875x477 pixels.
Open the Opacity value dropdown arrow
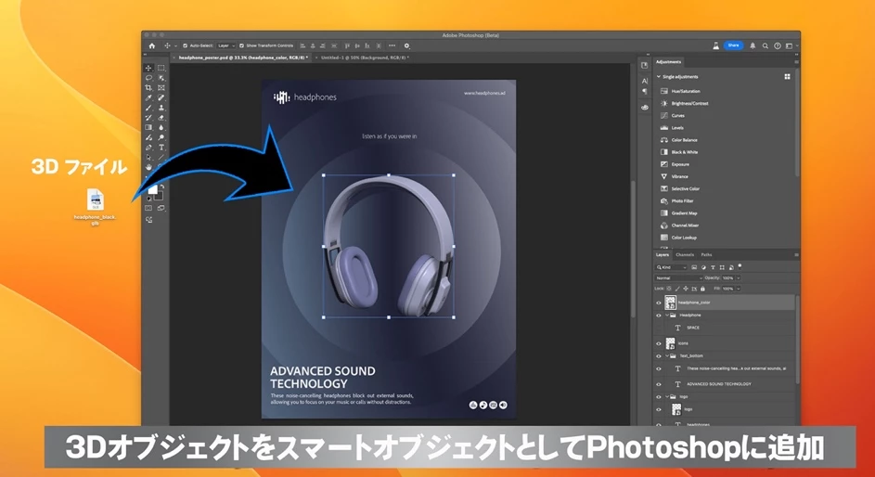(738, 277)
